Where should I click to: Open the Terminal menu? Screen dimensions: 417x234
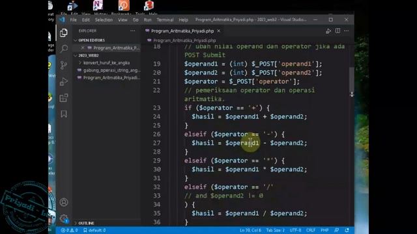(x=165, y=20)
